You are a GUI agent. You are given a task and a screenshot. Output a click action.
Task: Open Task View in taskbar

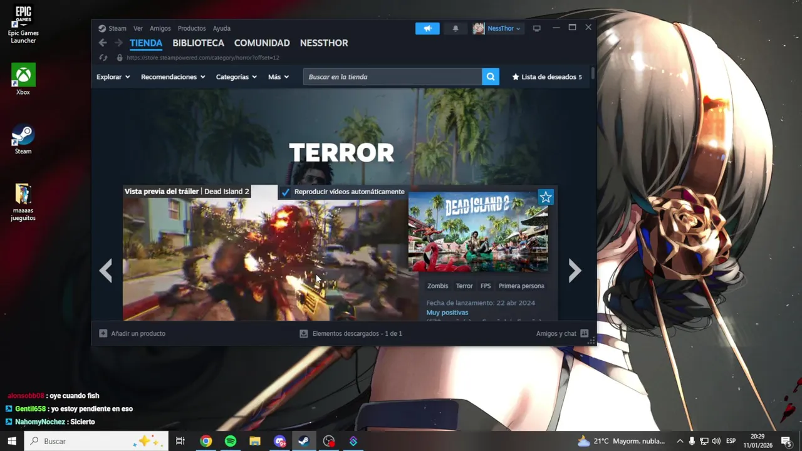pyautogui.click(x=180, y=441)
